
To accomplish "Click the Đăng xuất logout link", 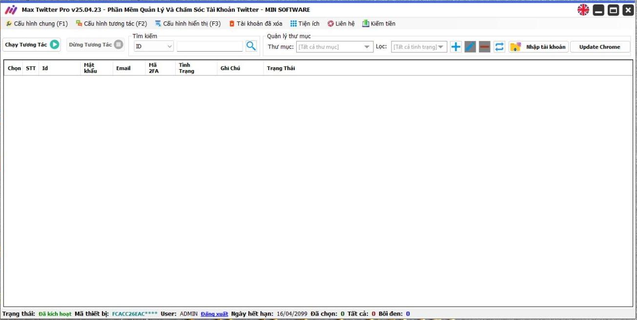I will (x=214, y=314).
